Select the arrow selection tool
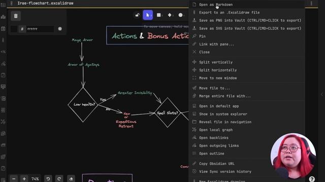This screenshot has height=182, width=325. click(148, 15)
